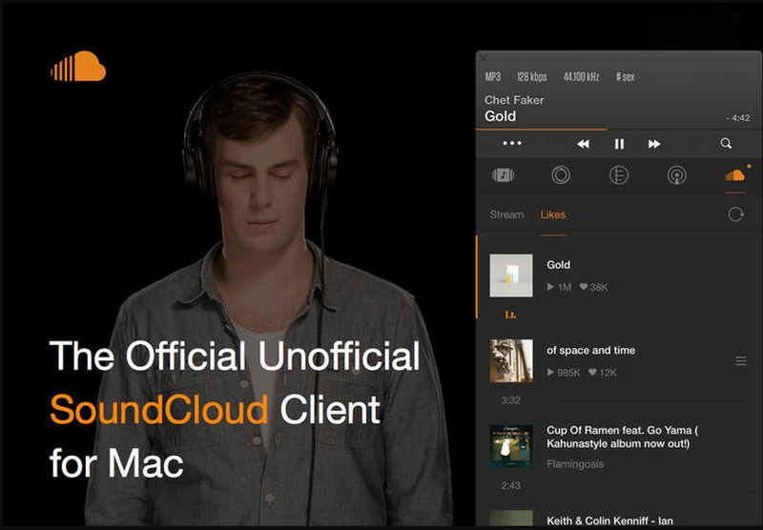763x530 pixels.
Task: Select the SoundCloud source icon in player
Action: pos(734,175)
